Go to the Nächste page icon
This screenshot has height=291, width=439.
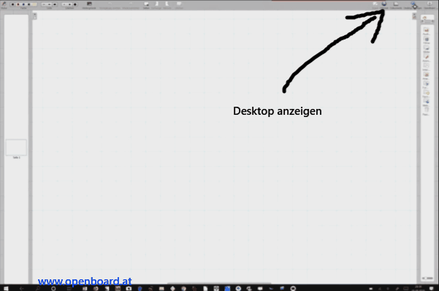167,4
